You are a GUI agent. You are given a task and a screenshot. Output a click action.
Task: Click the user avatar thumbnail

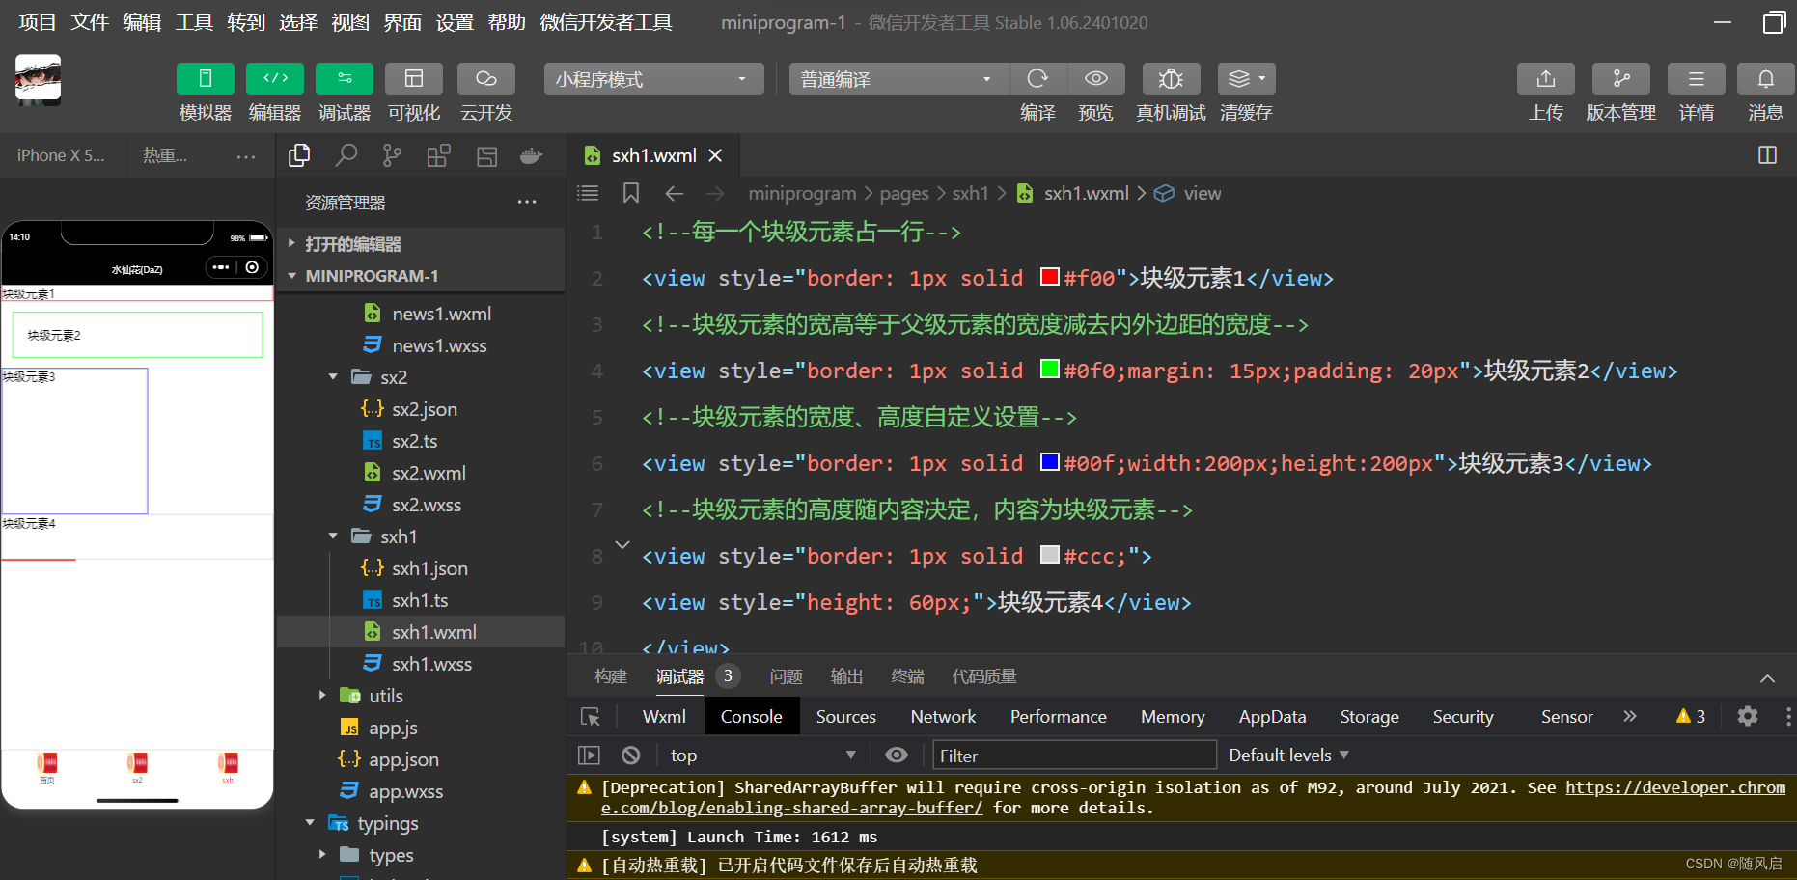[x=38, y=79]
